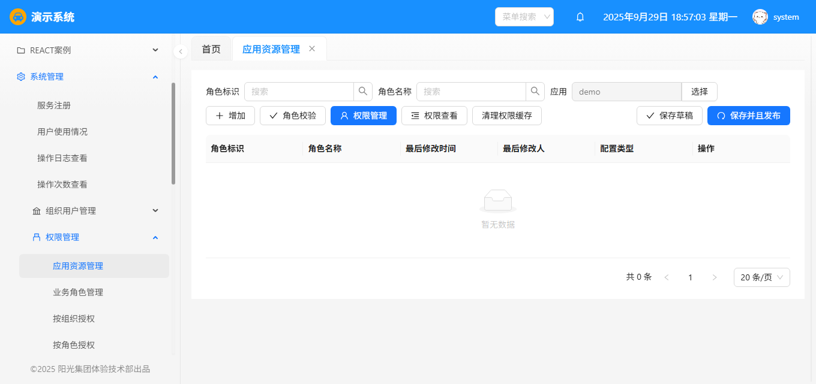Open the 20 条/页 page size dropdown
Screen dimensions: 816x384
761,277
